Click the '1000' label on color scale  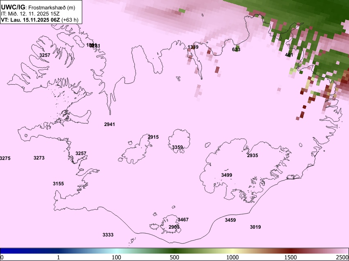pos(232,257)
